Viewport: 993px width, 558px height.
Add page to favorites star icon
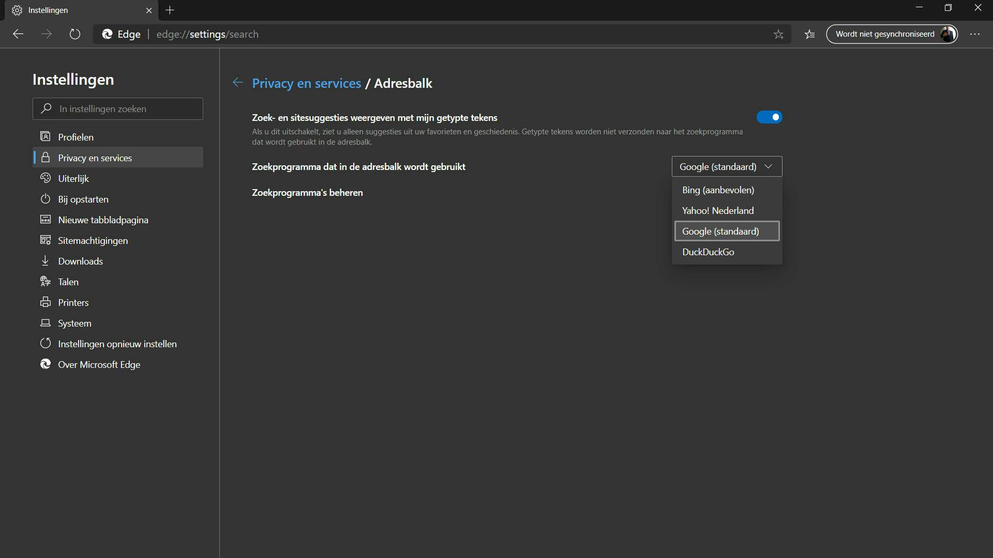(x=778, y=34)
